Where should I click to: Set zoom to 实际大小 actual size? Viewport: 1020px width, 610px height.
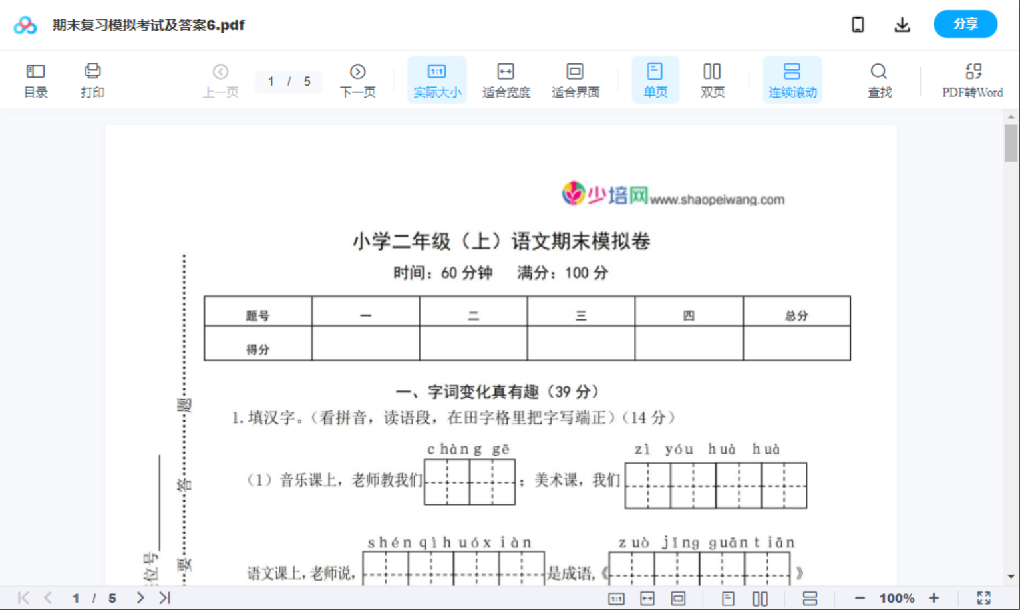436,79
